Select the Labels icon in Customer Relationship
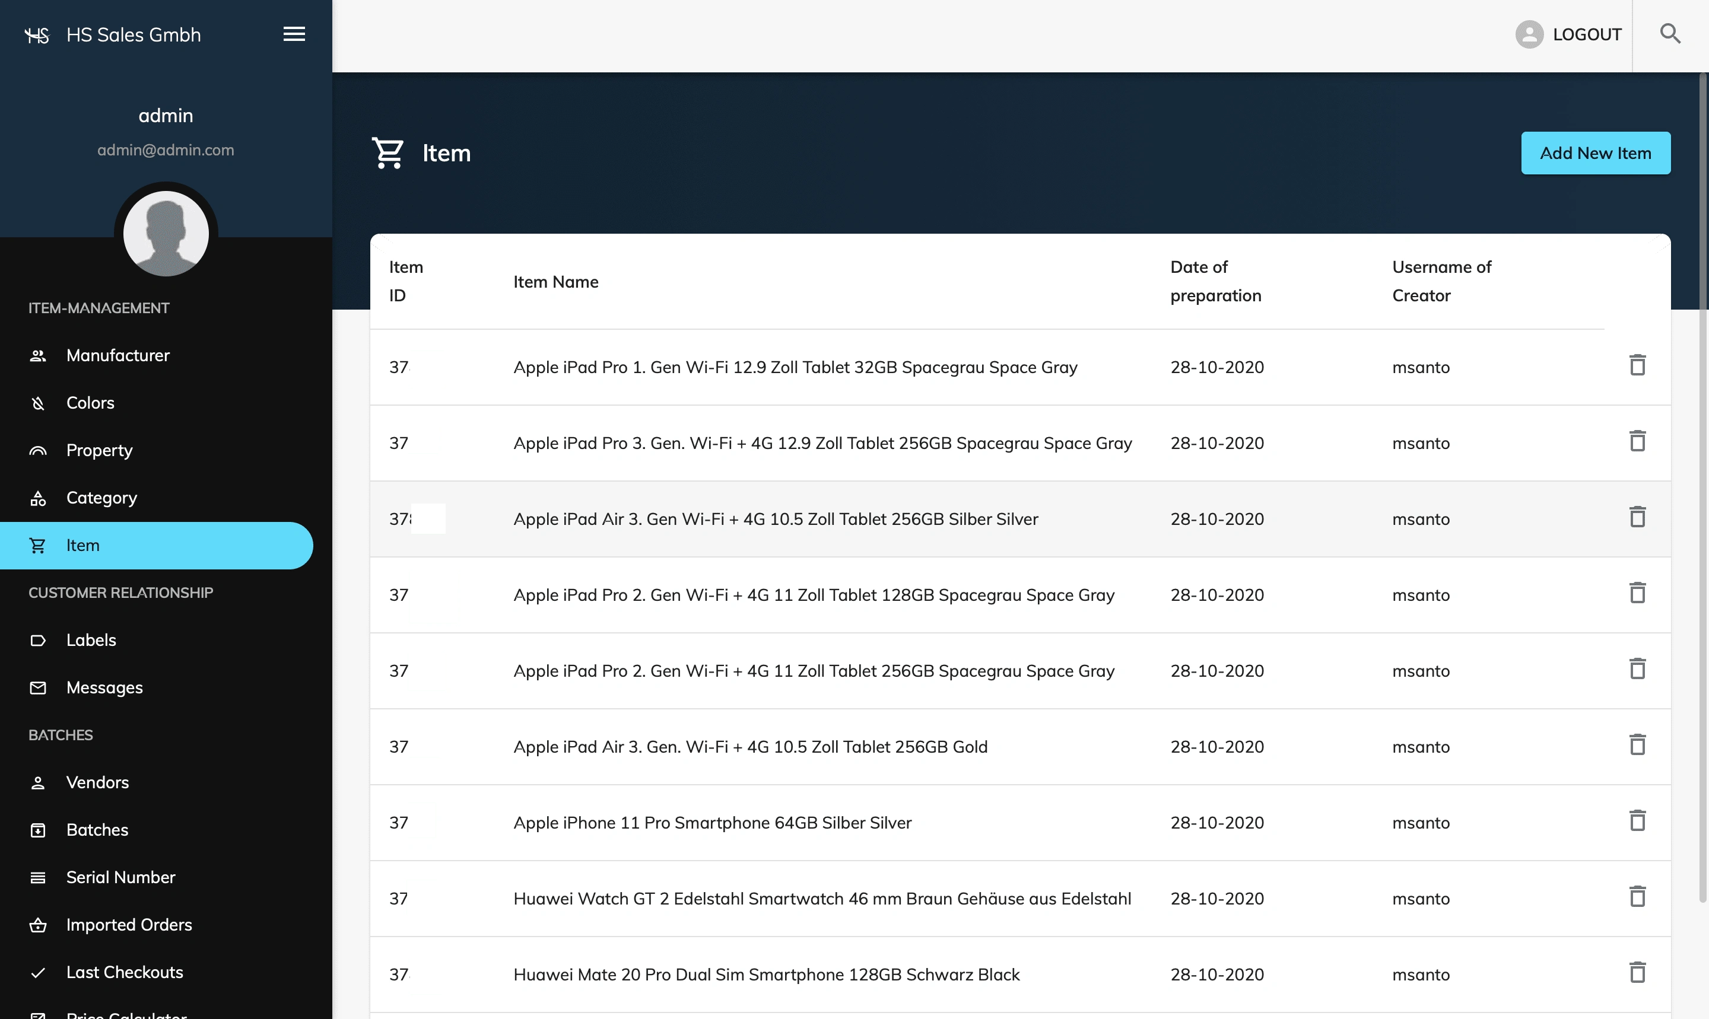 point(37,639)
